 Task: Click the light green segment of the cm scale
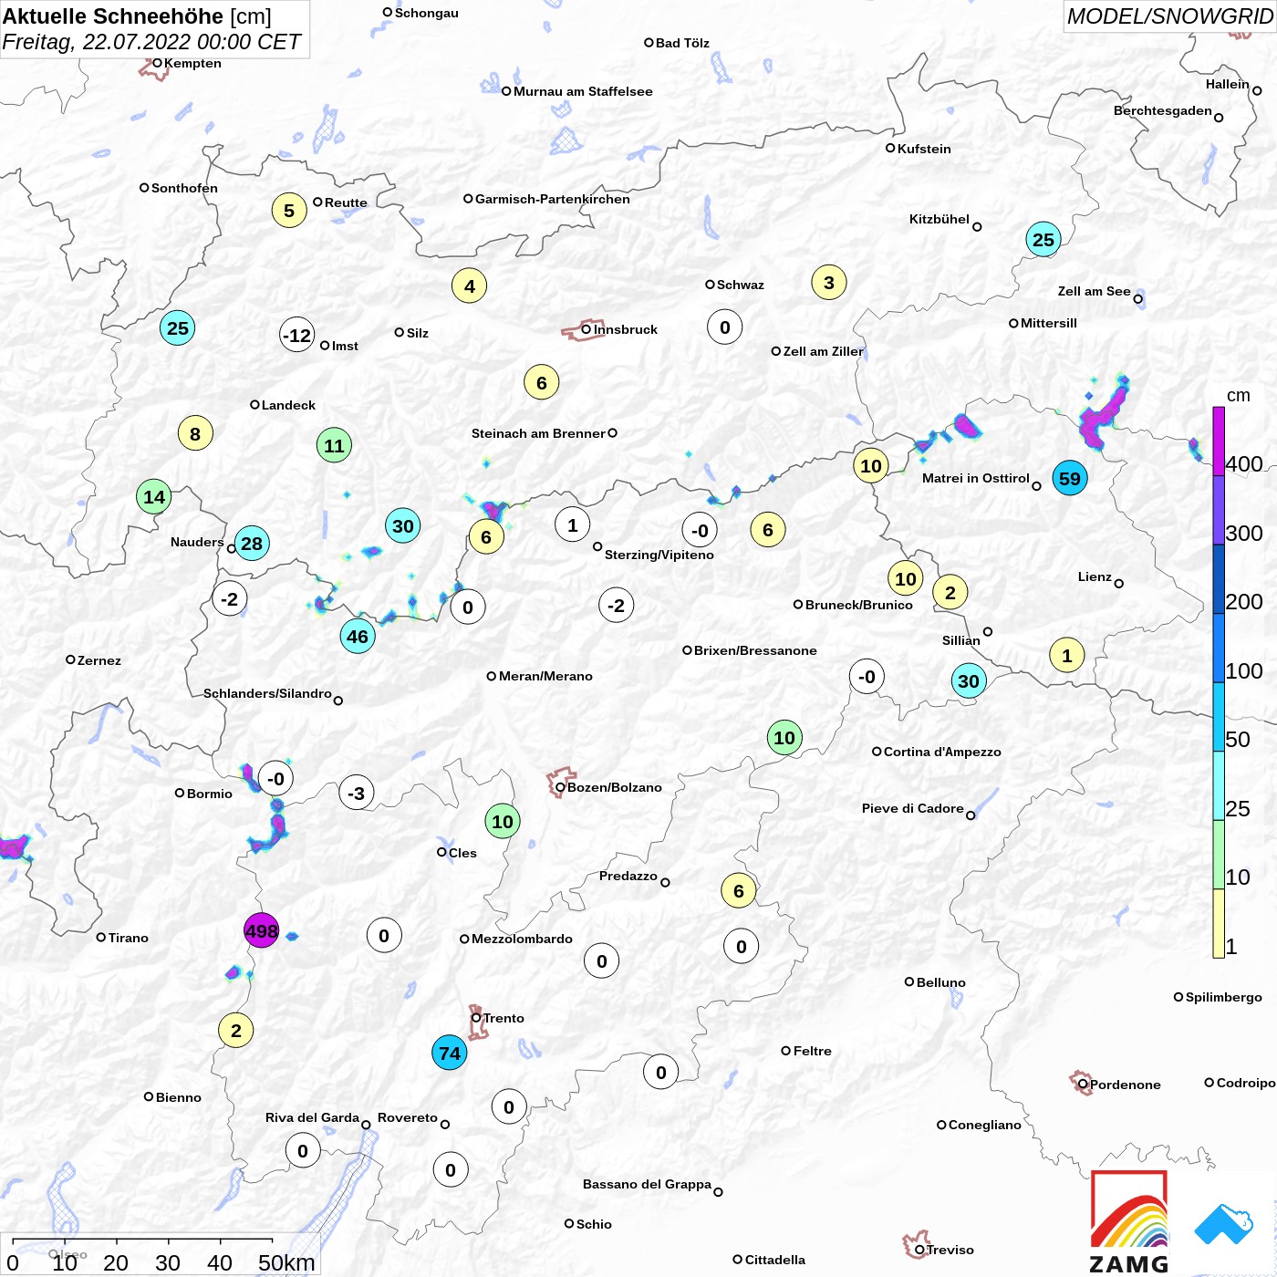pyautogui.click(x=1219, y=855)
